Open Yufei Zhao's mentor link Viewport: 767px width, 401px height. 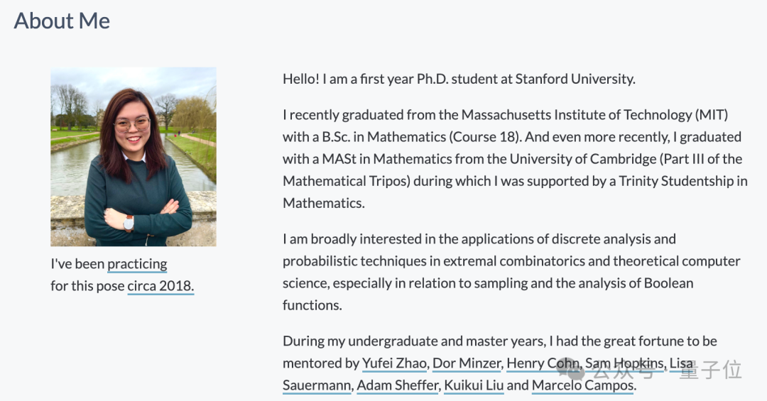(394, 363)
